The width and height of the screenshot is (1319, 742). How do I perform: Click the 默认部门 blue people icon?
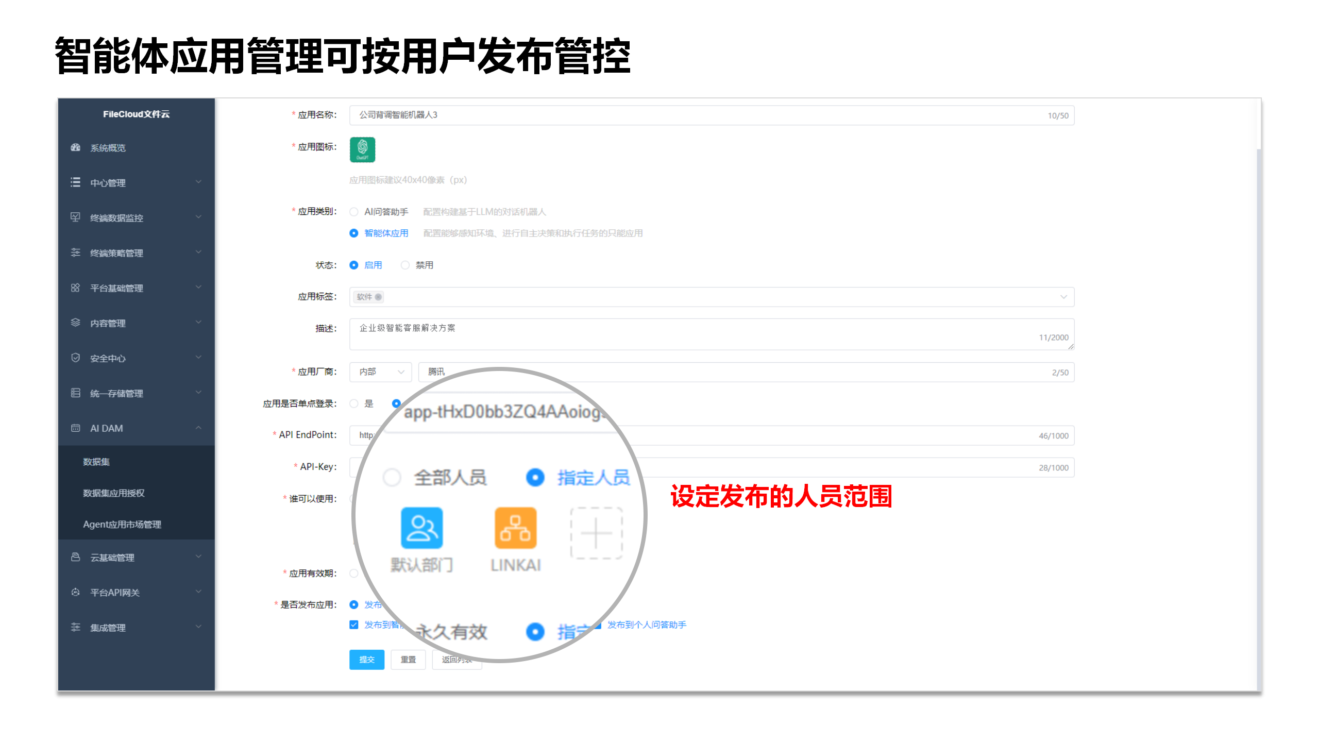(421, 528)
